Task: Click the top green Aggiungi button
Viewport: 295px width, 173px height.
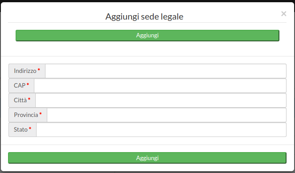Action: tap(147, 35)
